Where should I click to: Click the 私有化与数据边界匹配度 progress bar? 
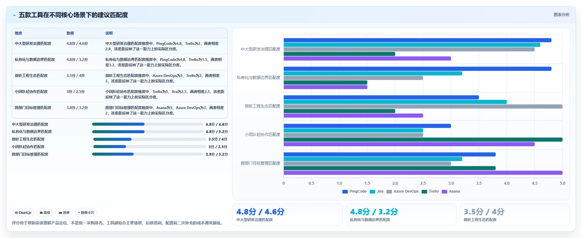(148, 132)
